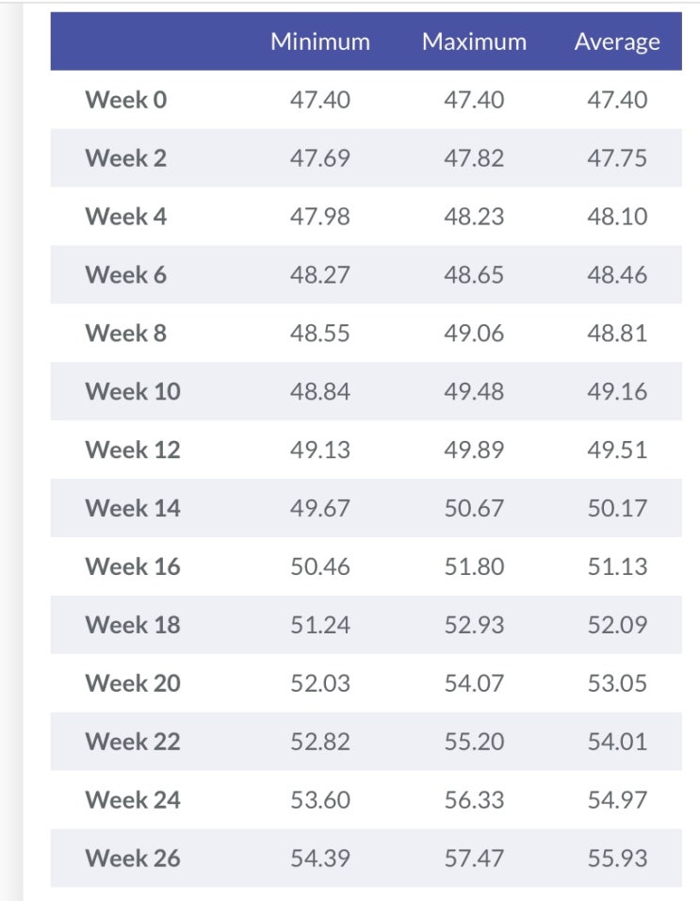This screenshot has height=901, width=700.
Task: Select the Week 10 row label
Action: click(x=133, y=392)
